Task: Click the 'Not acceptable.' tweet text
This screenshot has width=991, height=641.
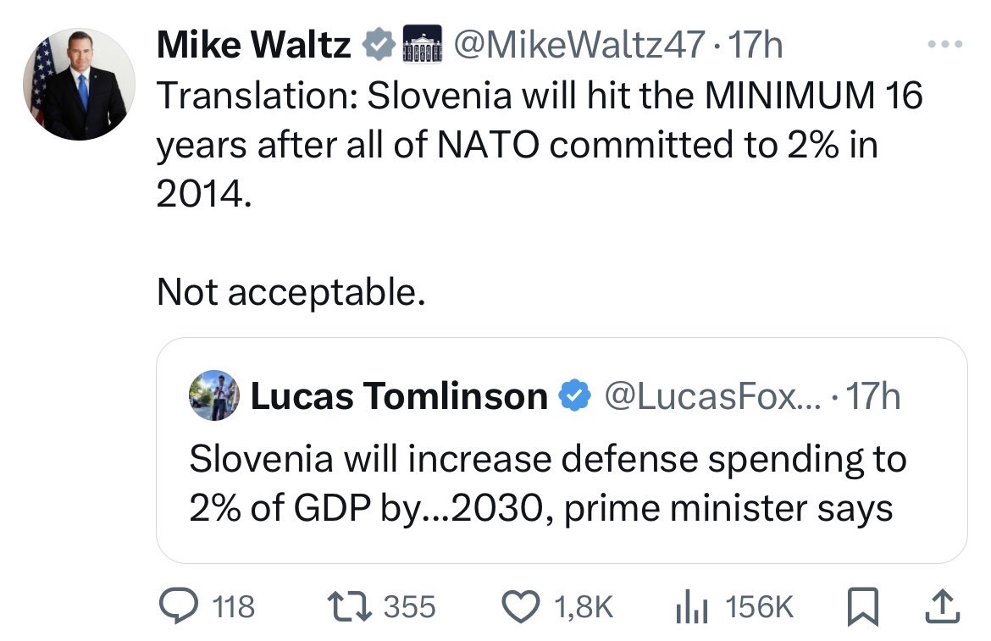Action: (291, 291)
